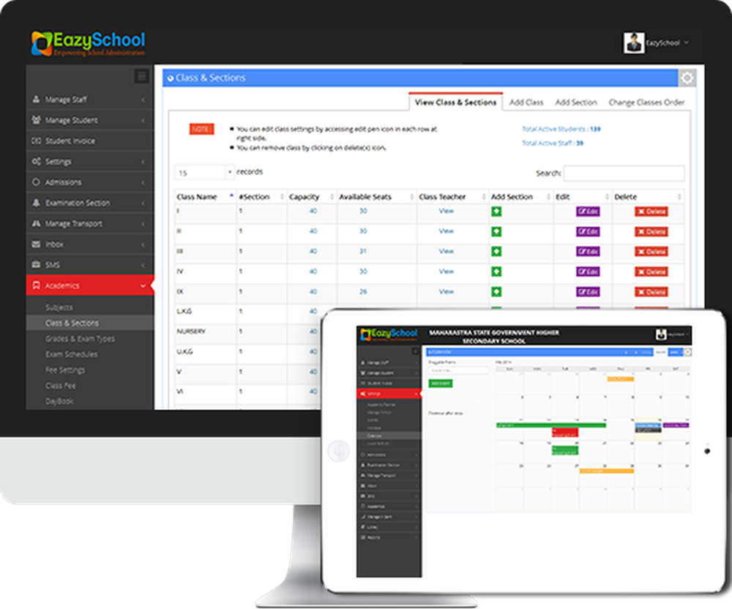Open the Total Active Staff link
Screen dimensions: 732x609
(553, 143)
